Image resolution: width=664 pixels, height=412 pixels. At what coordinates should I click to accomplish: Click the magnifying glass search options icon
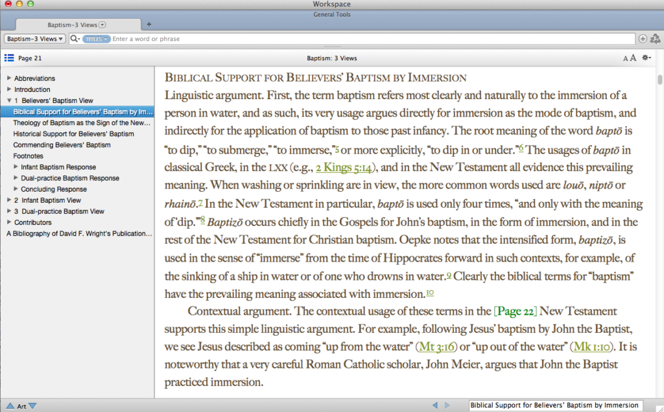coord(75,39)
